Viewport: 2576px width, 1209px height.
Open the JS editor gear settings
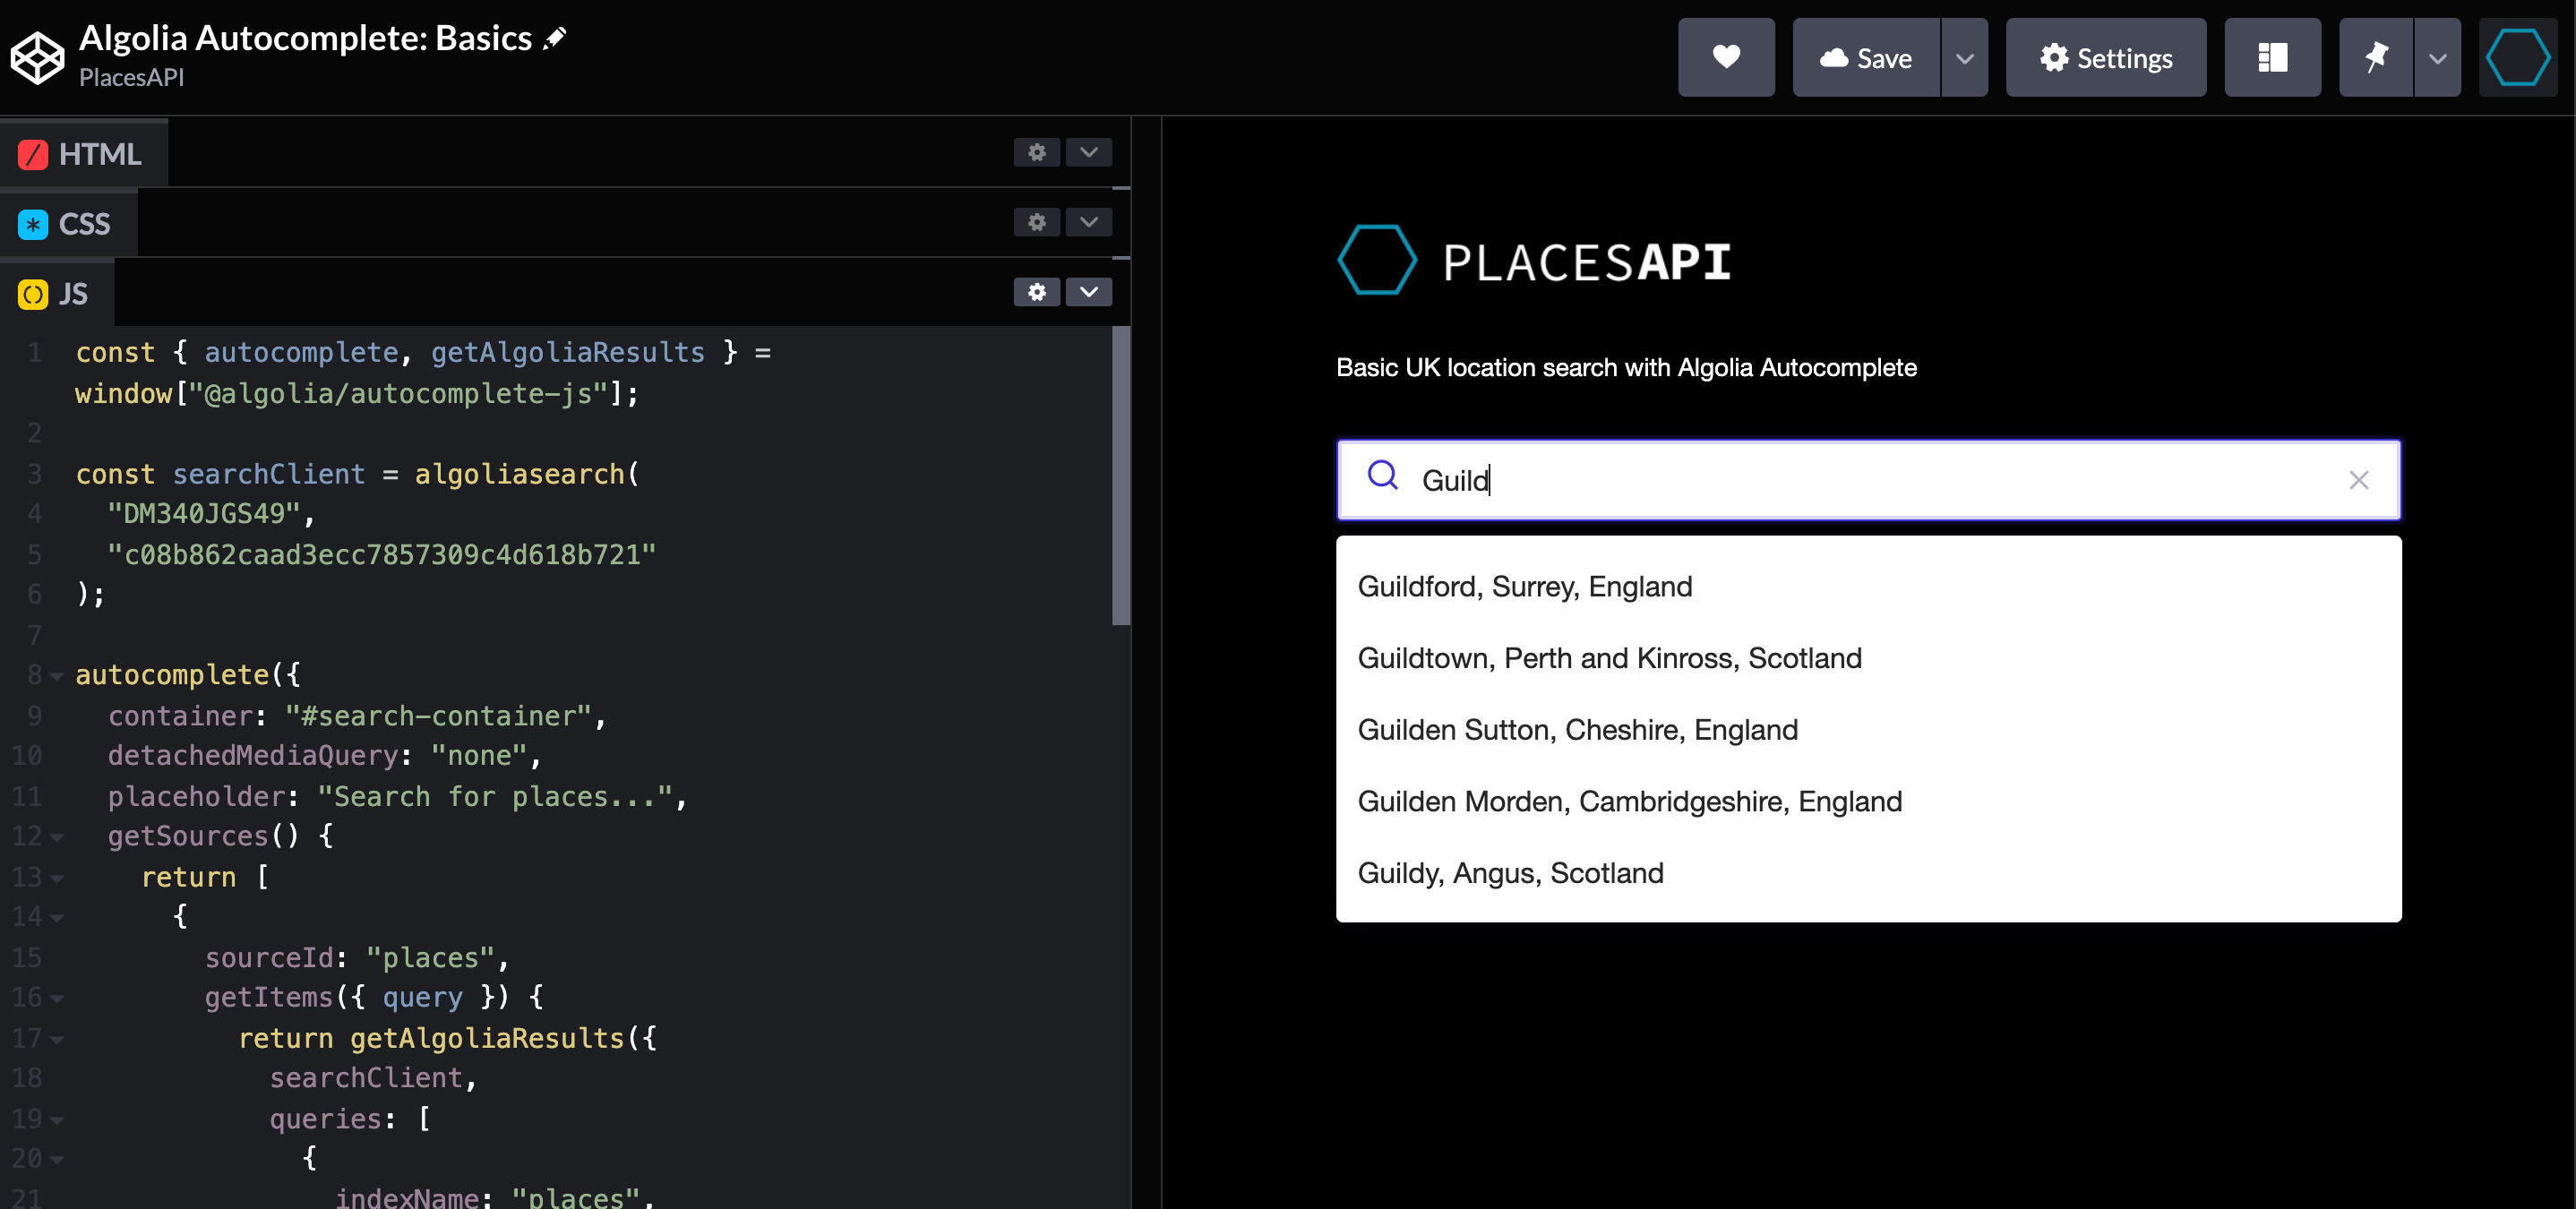(1036, 292)
